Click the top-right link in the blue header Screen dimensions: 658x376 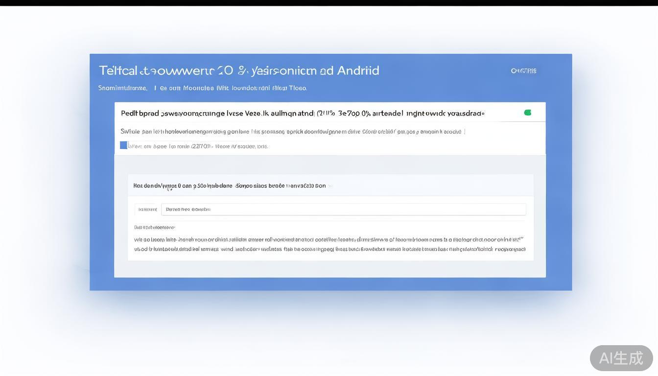523,71
